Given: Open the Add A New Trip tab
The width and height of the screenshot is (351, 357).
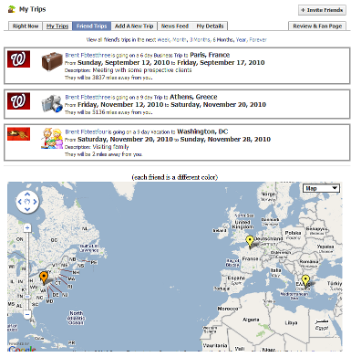Looking at the screenshot, I should click(134, 26).
